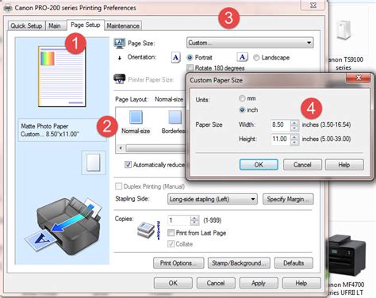
Task: Click OK in Custom Paper Size dialog
Action: pos(259,165)
